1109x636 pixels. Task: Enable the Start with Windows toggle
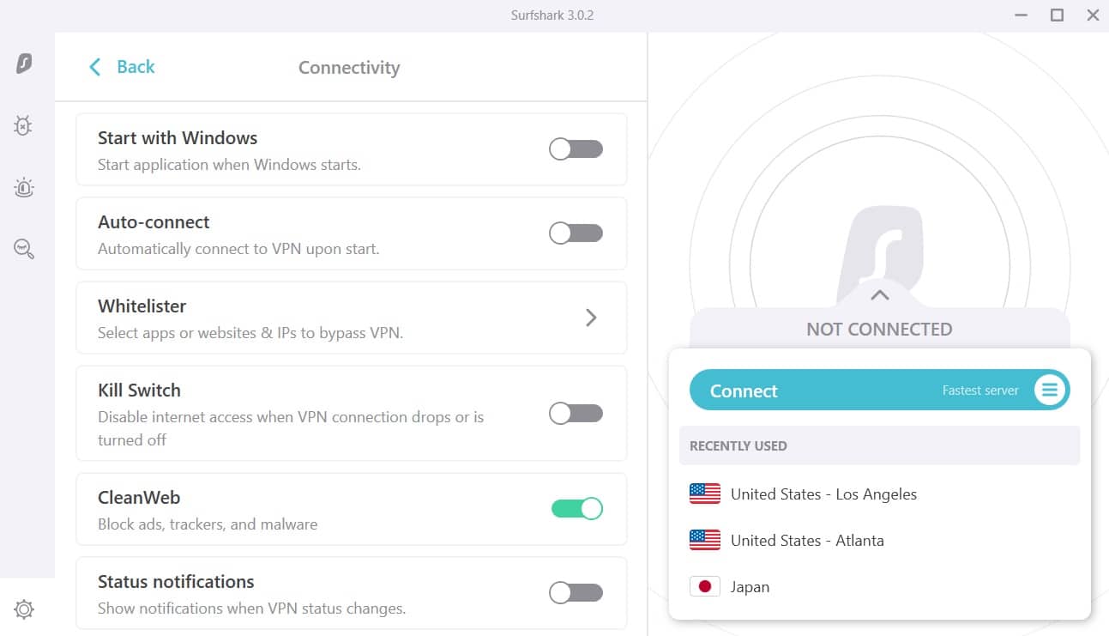576,149
